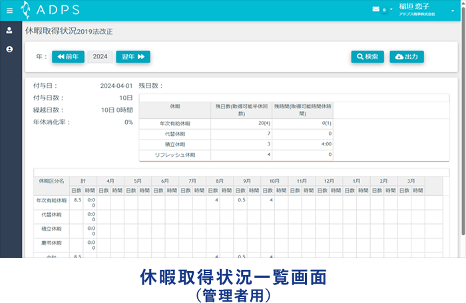Click the 積立休暇 row in summary table
This screenshot has width=466, height=303.
[175, 144]
